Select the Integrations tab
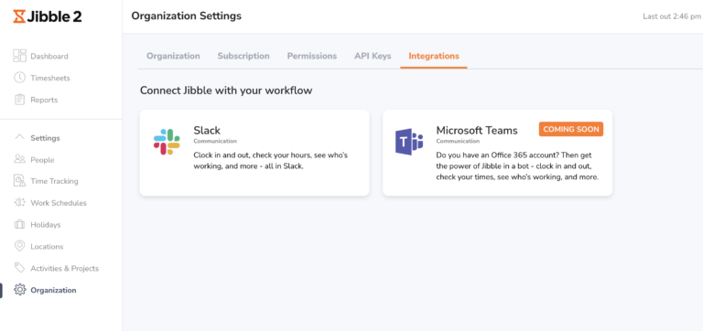 [434, 56]
